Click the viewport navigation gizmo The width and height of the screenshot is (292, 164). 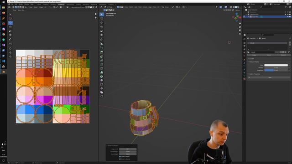[236, 17]
